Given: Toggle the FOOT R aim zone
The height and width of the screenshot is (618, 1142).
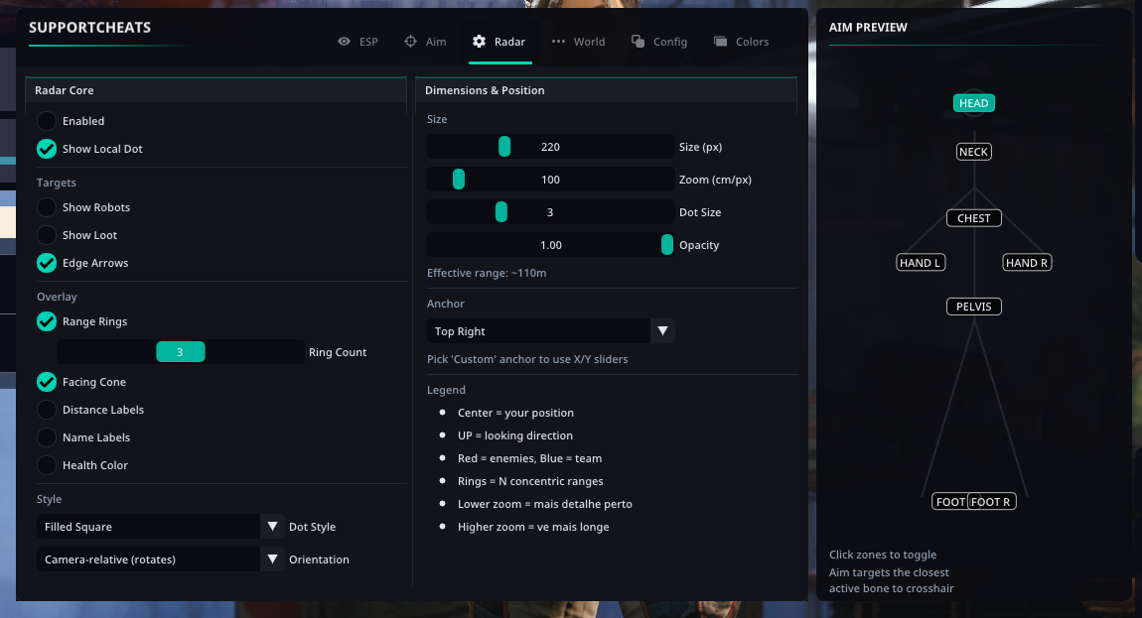Looking at the screenshot, I should click(992, 502).
